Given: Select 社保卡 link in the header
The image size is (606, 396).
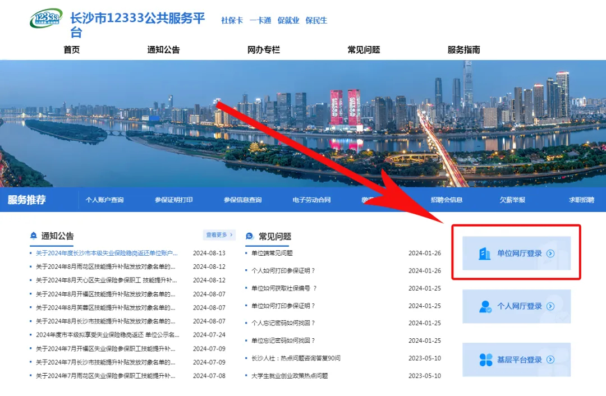Looking at the screenshot, I should pos(232,20).
